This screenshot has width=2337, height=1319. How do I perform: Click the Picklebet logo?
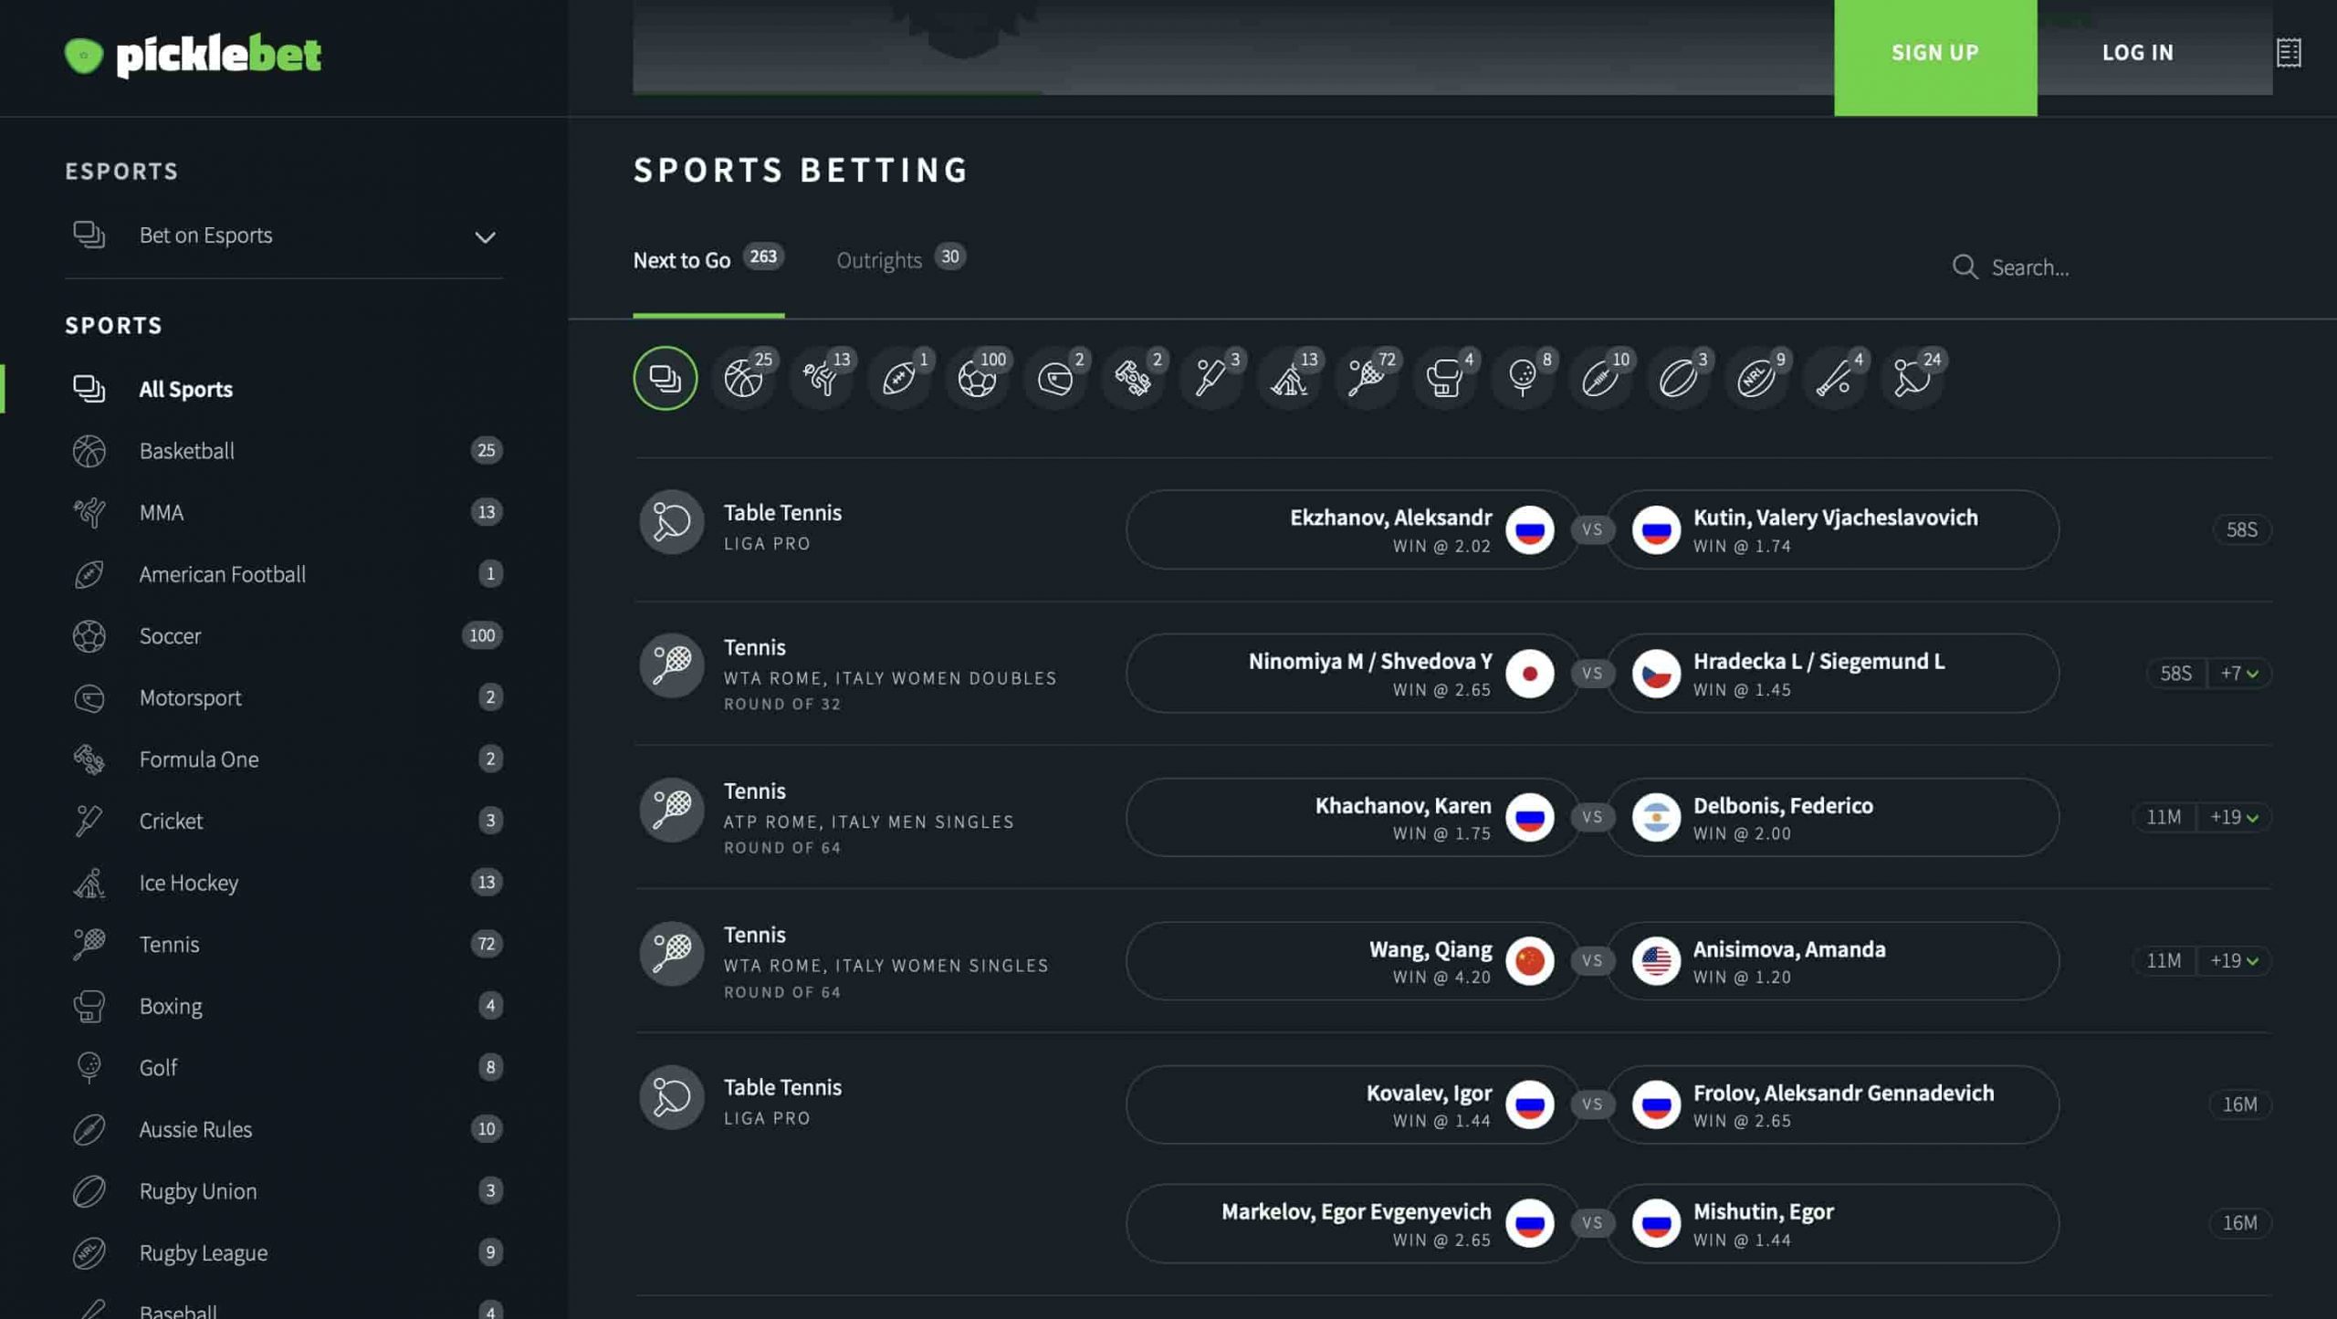click(x=193, y=55)
